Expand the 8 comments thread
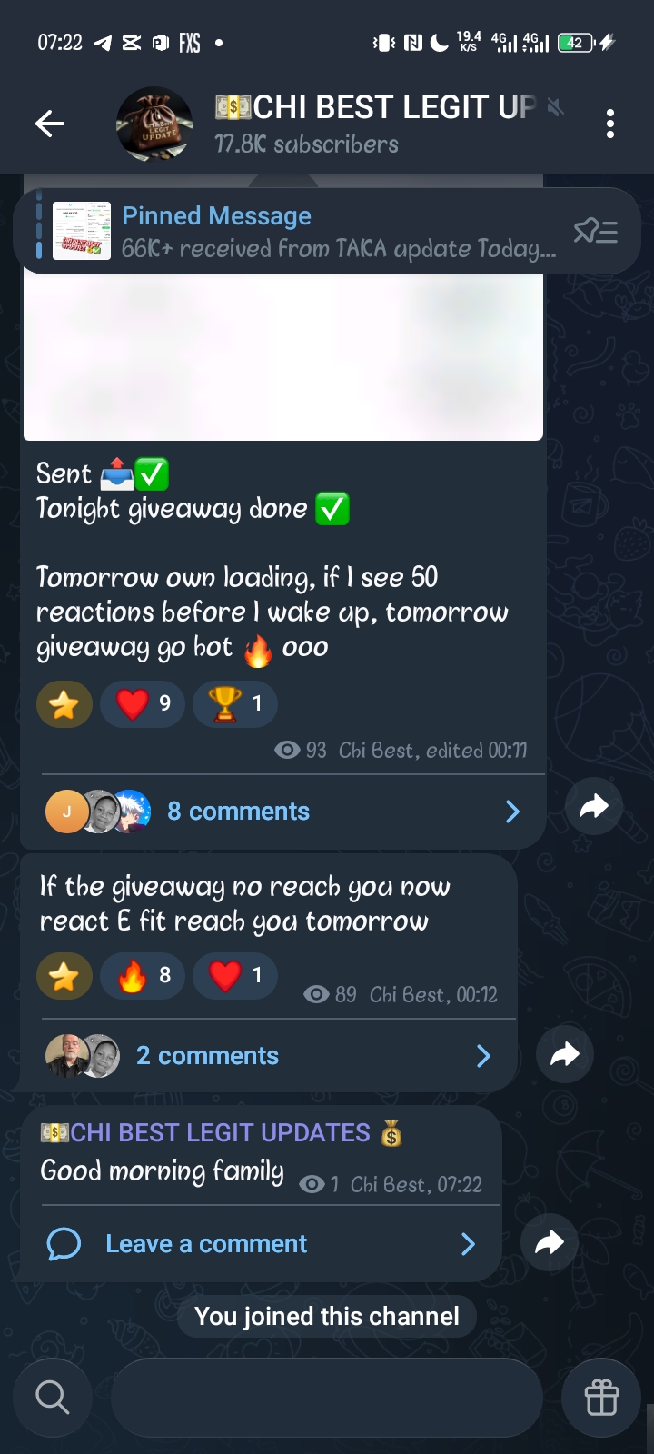The image size is (654, 1454). (x=283, y=812)
